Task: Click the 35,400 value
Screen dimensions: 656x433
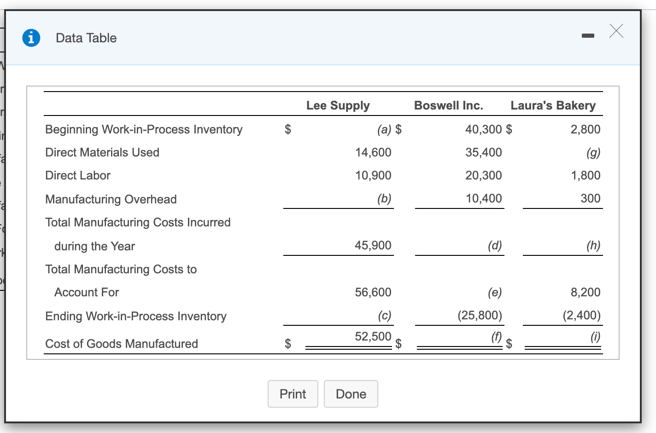Action: 484,152
